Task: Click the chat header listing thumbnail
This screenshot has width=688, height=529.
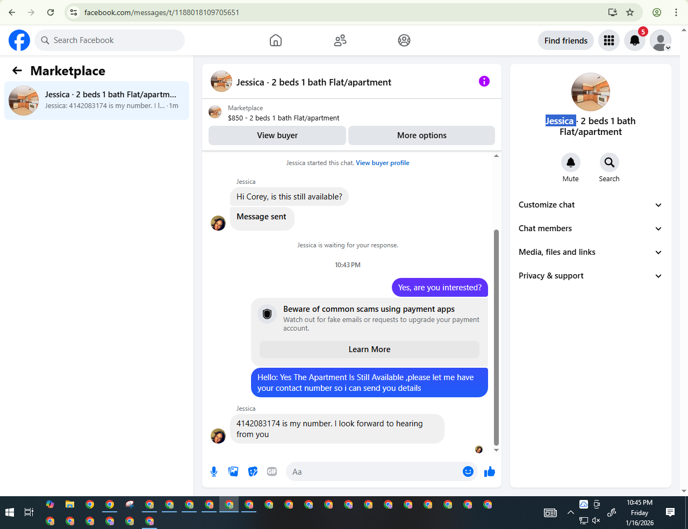Action: click(x=221, y=81)
